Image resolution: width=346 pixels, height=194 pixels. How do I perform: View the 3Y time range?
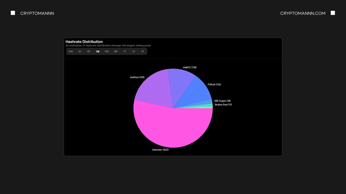coord(143,52)
